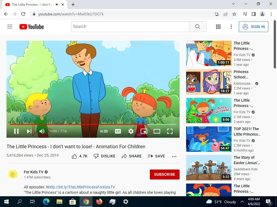
Task: Open Windows taskbar search
Action: click(x=19, y=202)
